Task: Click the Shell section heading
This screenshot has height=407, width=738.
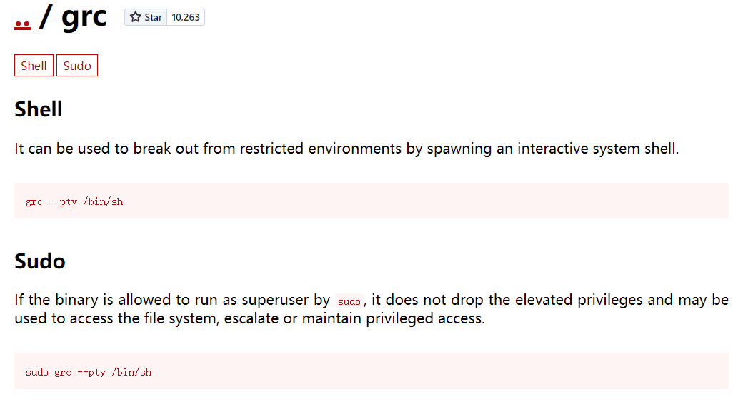Action: [38, 109]
